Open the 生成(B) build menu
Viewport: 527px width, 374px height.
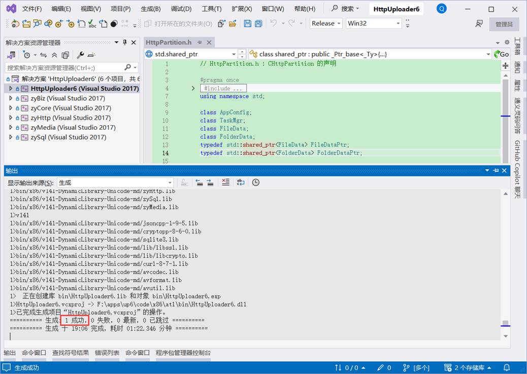click(150, 9)
